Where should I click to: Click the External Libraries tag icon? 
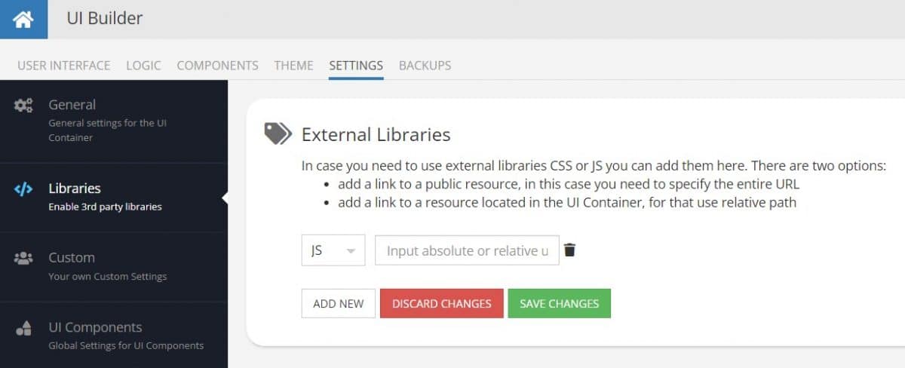pos(277,134)
